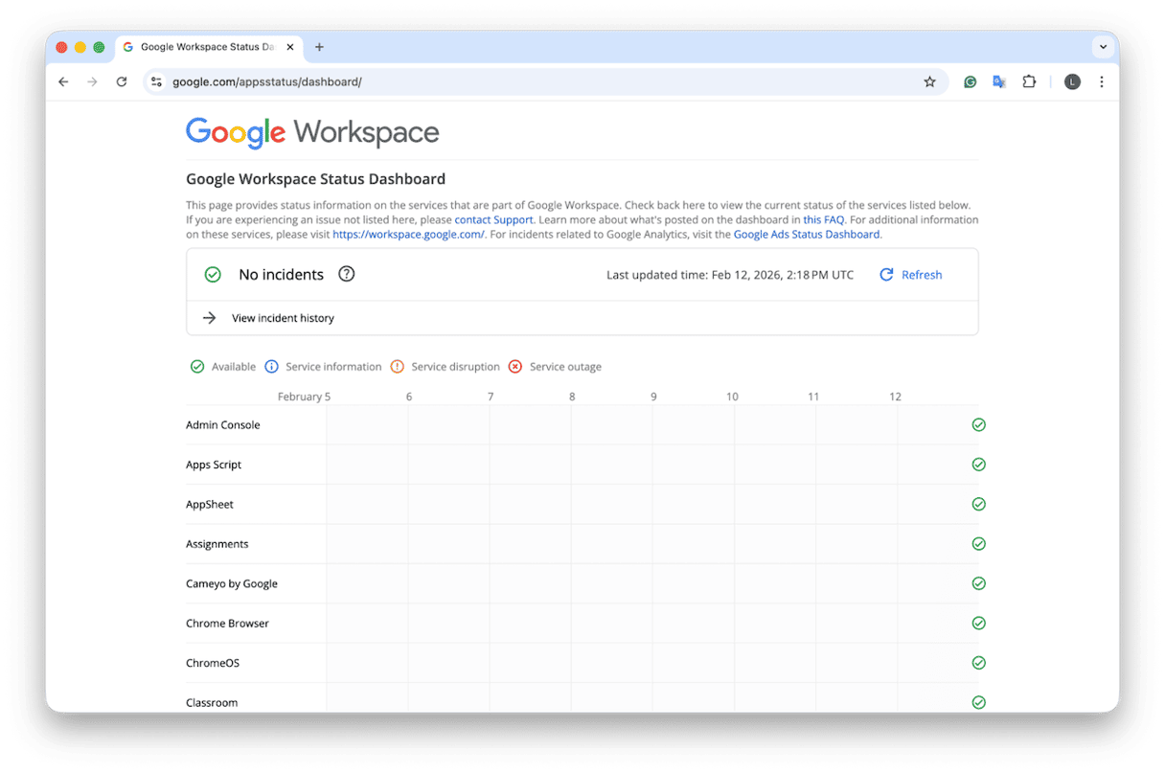Close the Google Workspace Status tab
Viewport: 1165px width, 773px height.
point(290,47)
